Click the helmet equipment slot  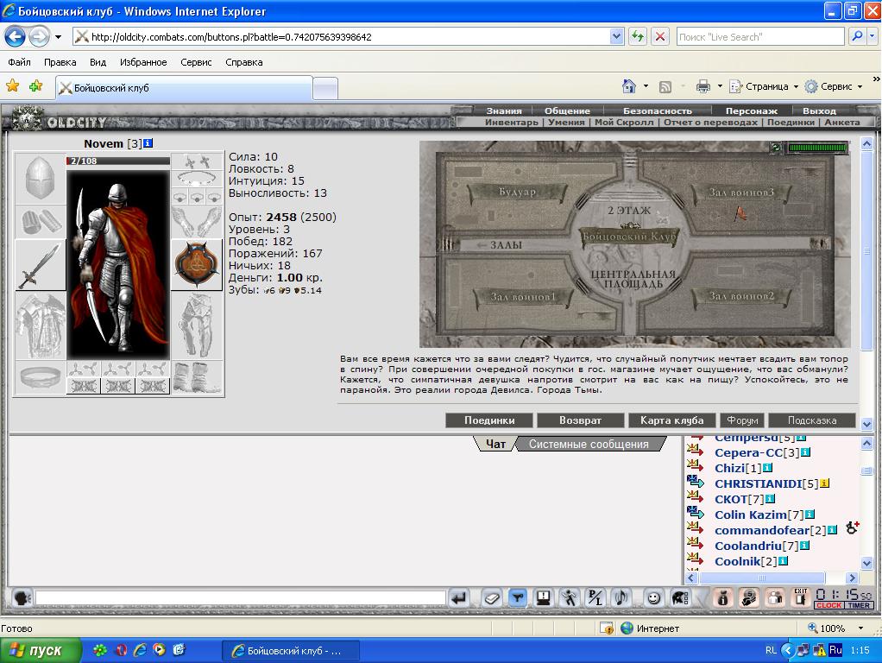click(40, 179)
